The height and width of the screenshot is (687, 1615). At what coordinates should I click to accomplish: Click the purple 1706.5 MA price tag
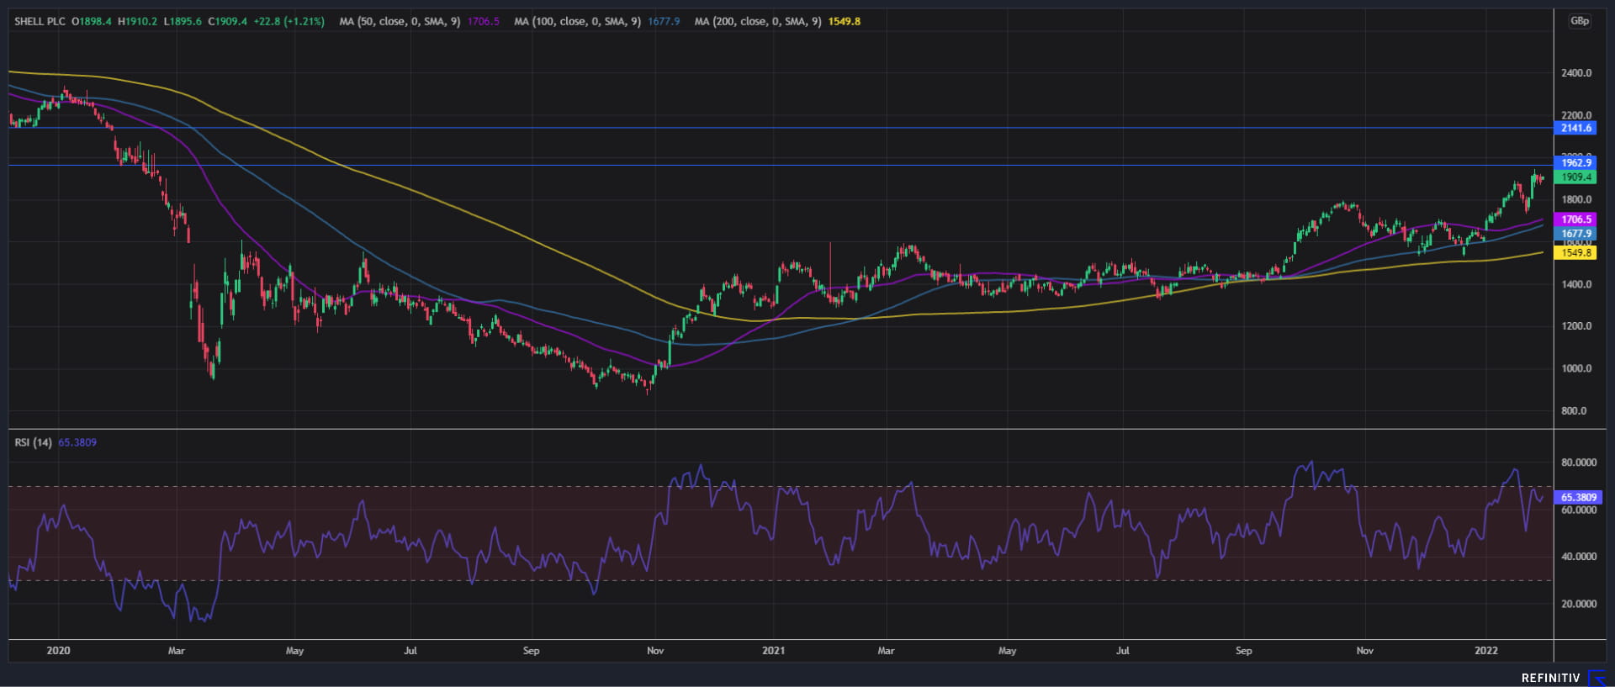[1575, 219]
